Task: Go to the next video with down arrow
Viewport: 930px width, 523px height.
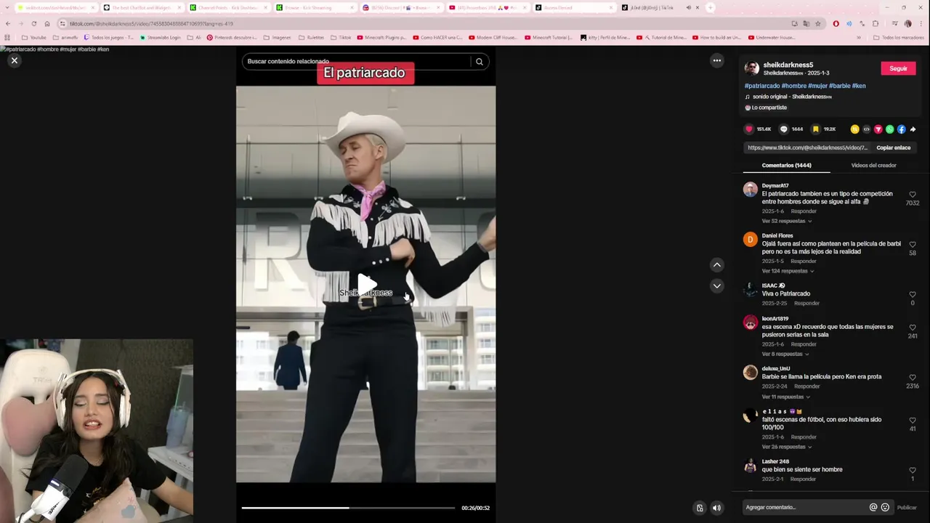Action: (717, 286)
